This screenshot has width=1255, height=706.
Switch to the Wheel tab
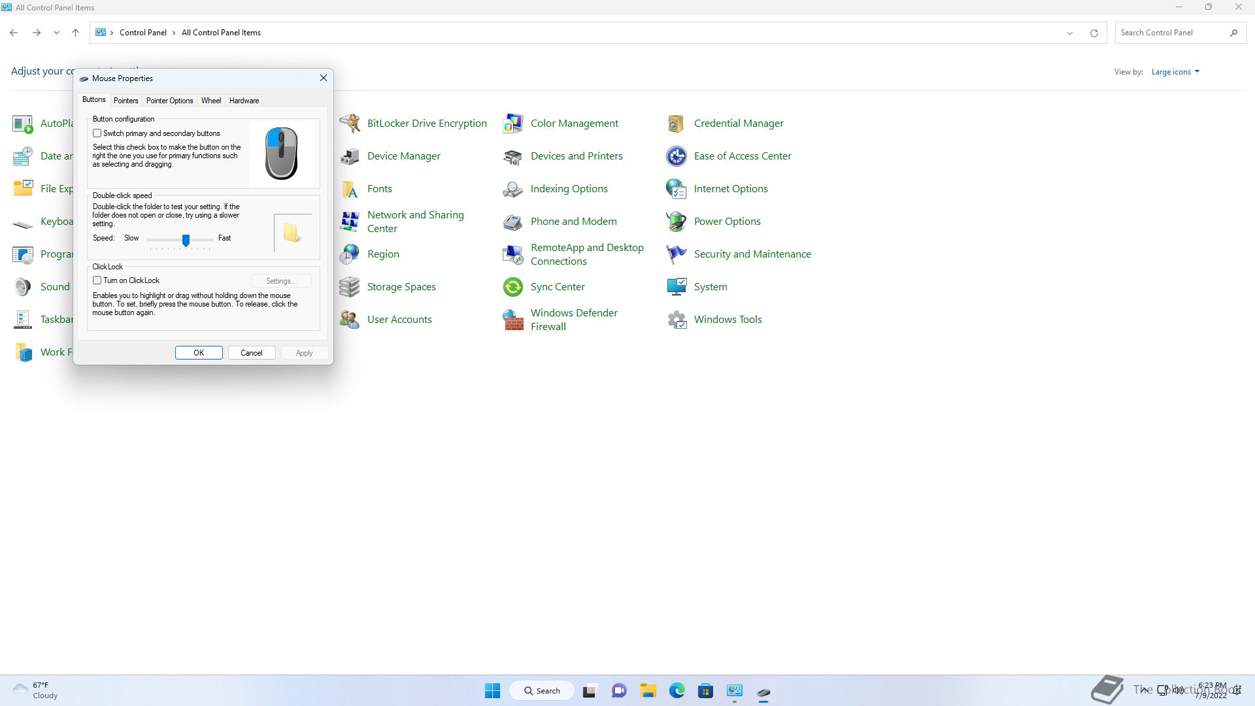coord(211,101)
